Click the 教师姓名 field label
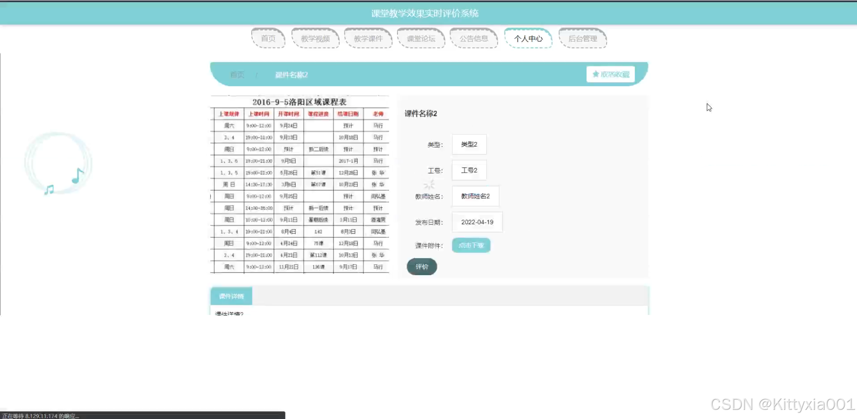Screen dimensions: 857x419 [429, 197]
